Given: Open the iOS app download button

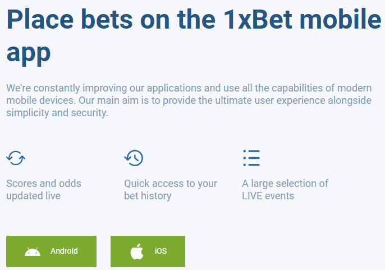Looking at the screenshot, I should point(148,251).
